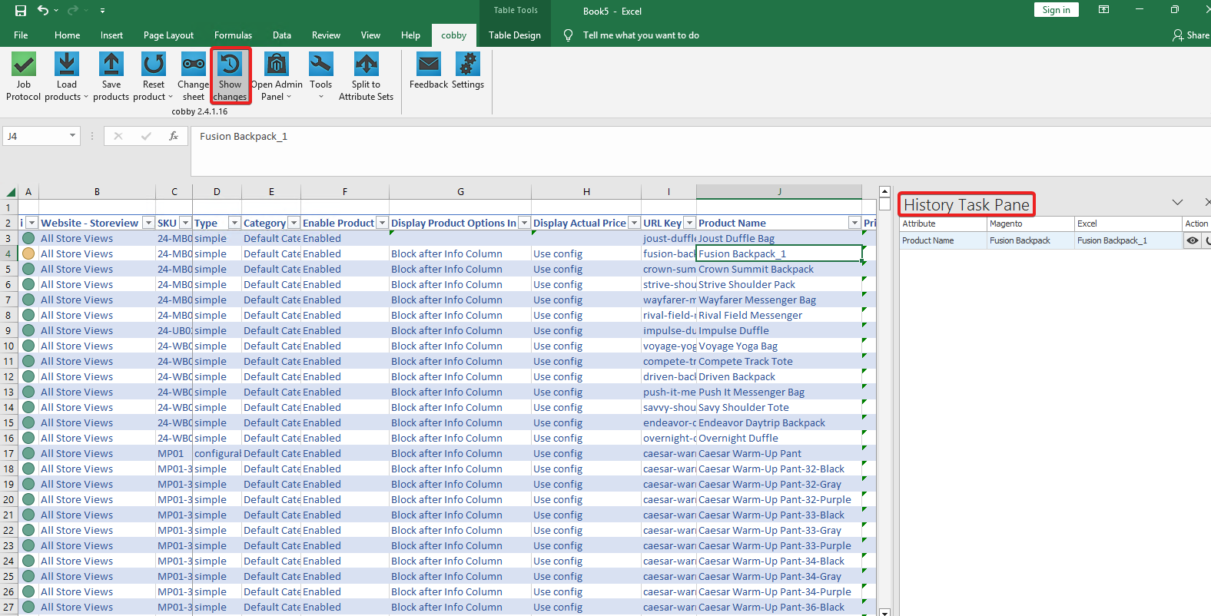1211x616 pixels.
Task: Open Display Actual Price filter dropdown
Action: tap(634, 223)
